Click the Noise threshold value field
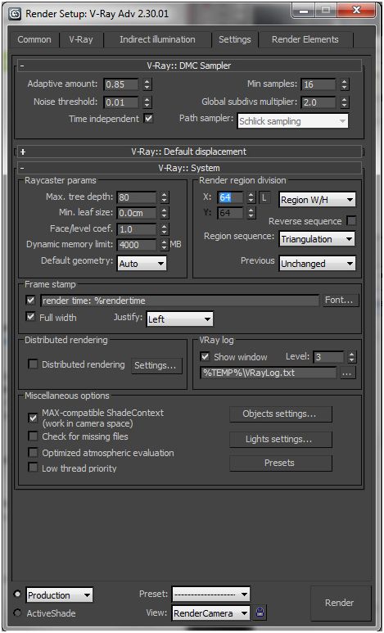 pyautogui.click(x=120, y=102)
